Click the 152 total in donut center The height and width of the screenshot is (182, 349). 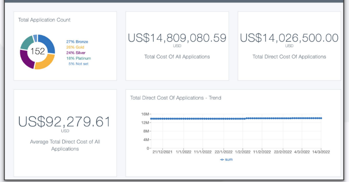point(37,51)
